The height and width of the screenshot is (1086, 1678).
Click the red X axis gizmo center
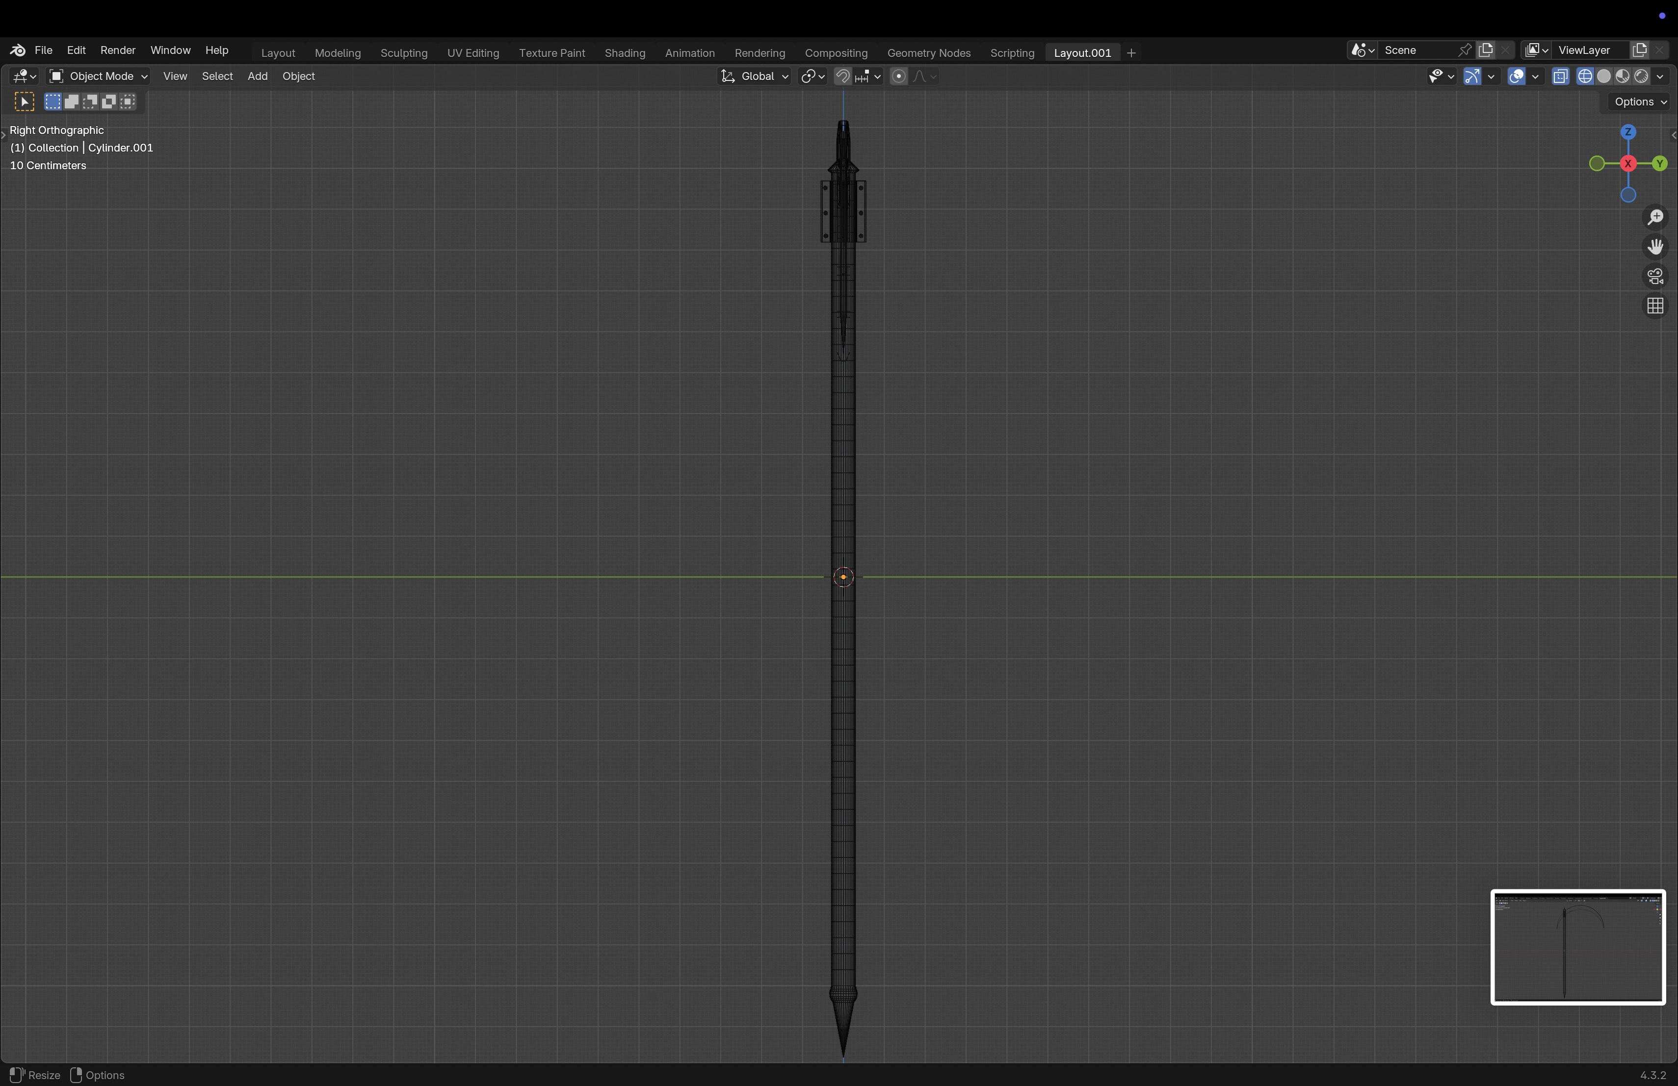tap(1628, 163)
